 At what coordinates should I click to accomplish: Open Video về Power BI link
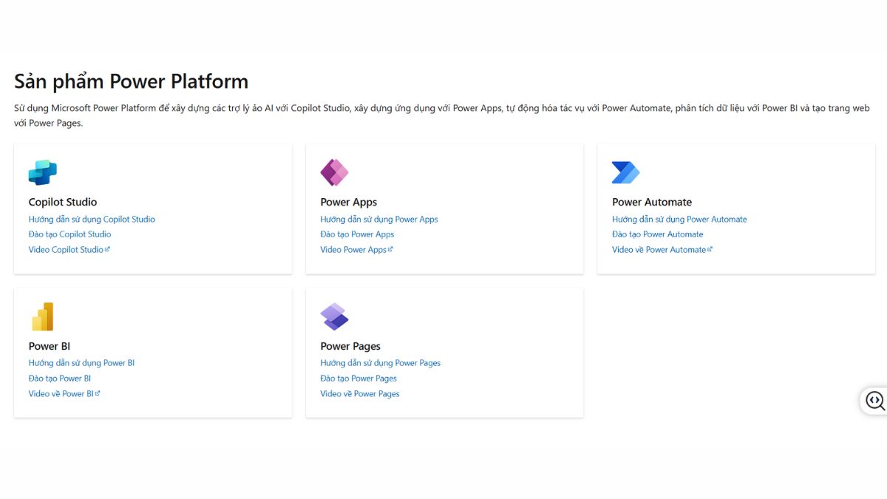(x=64, y=394)
